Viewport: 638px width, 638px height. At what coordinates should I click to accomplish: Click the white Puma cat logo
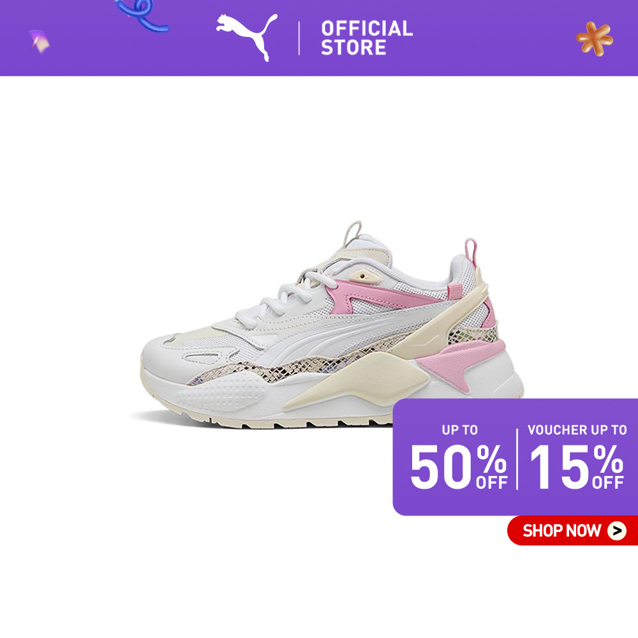point(246,37)
